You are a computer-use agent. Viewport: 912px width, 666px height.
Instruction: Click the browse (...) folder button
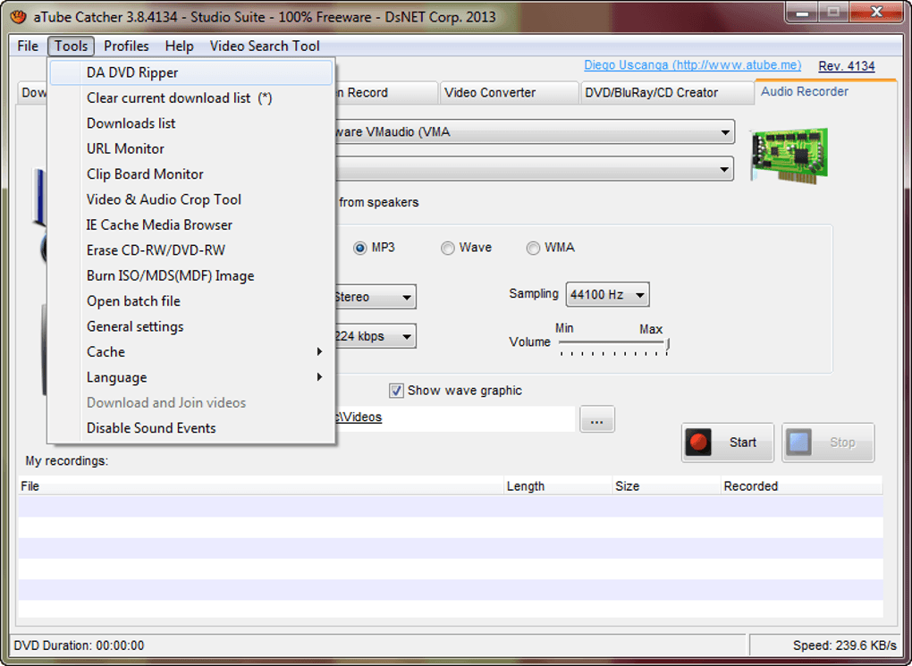(596, 419)
